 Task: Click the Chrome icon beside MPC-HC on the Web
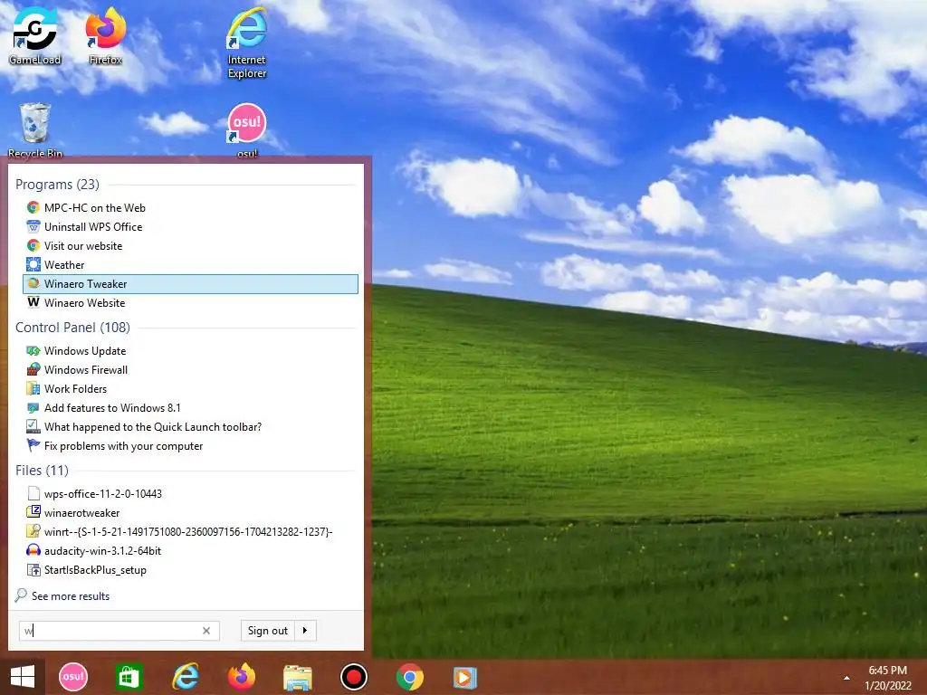33,207
